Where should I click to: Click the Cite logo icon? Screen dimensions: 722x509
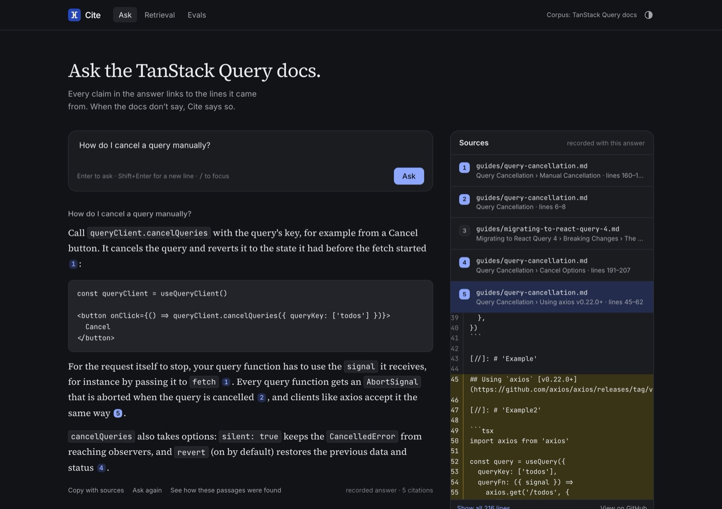coord(74,15)
